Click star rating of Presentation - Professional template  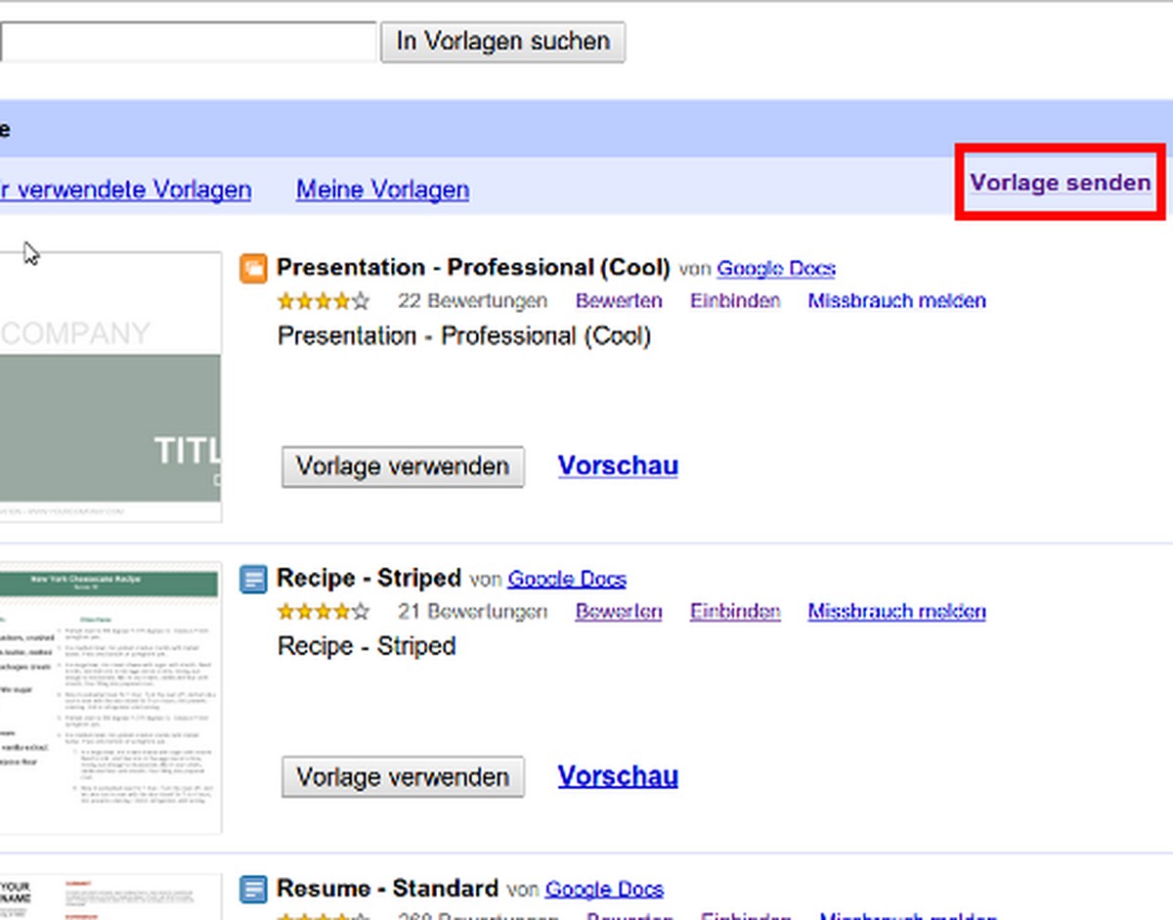click(x=324, y=301)
